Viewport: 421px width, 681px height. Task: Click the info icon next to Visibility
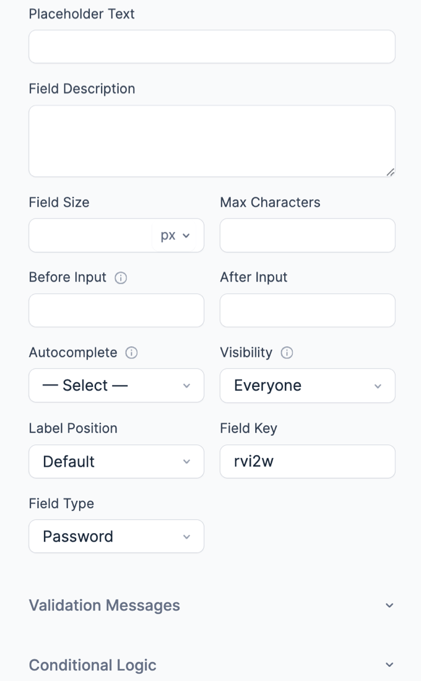click(285, 352)
